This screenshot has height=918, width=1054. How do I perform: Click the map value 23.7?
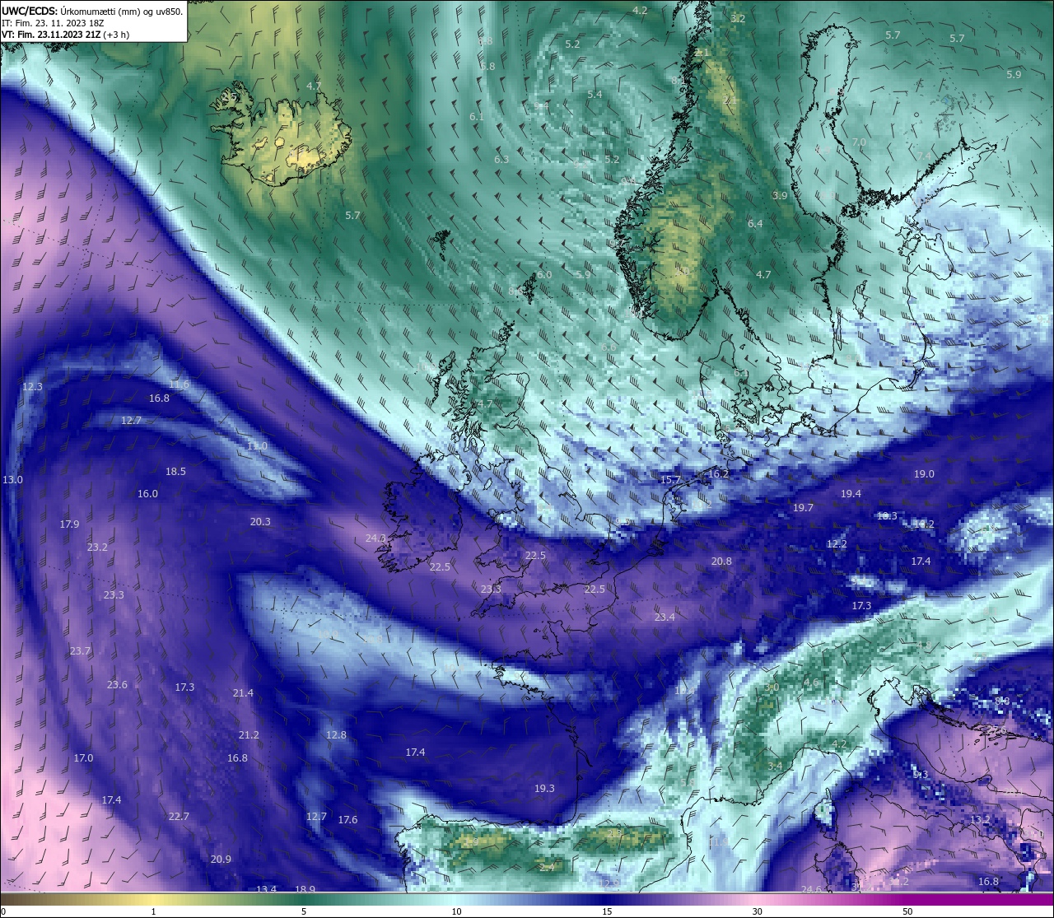click(x=80, y=650)
